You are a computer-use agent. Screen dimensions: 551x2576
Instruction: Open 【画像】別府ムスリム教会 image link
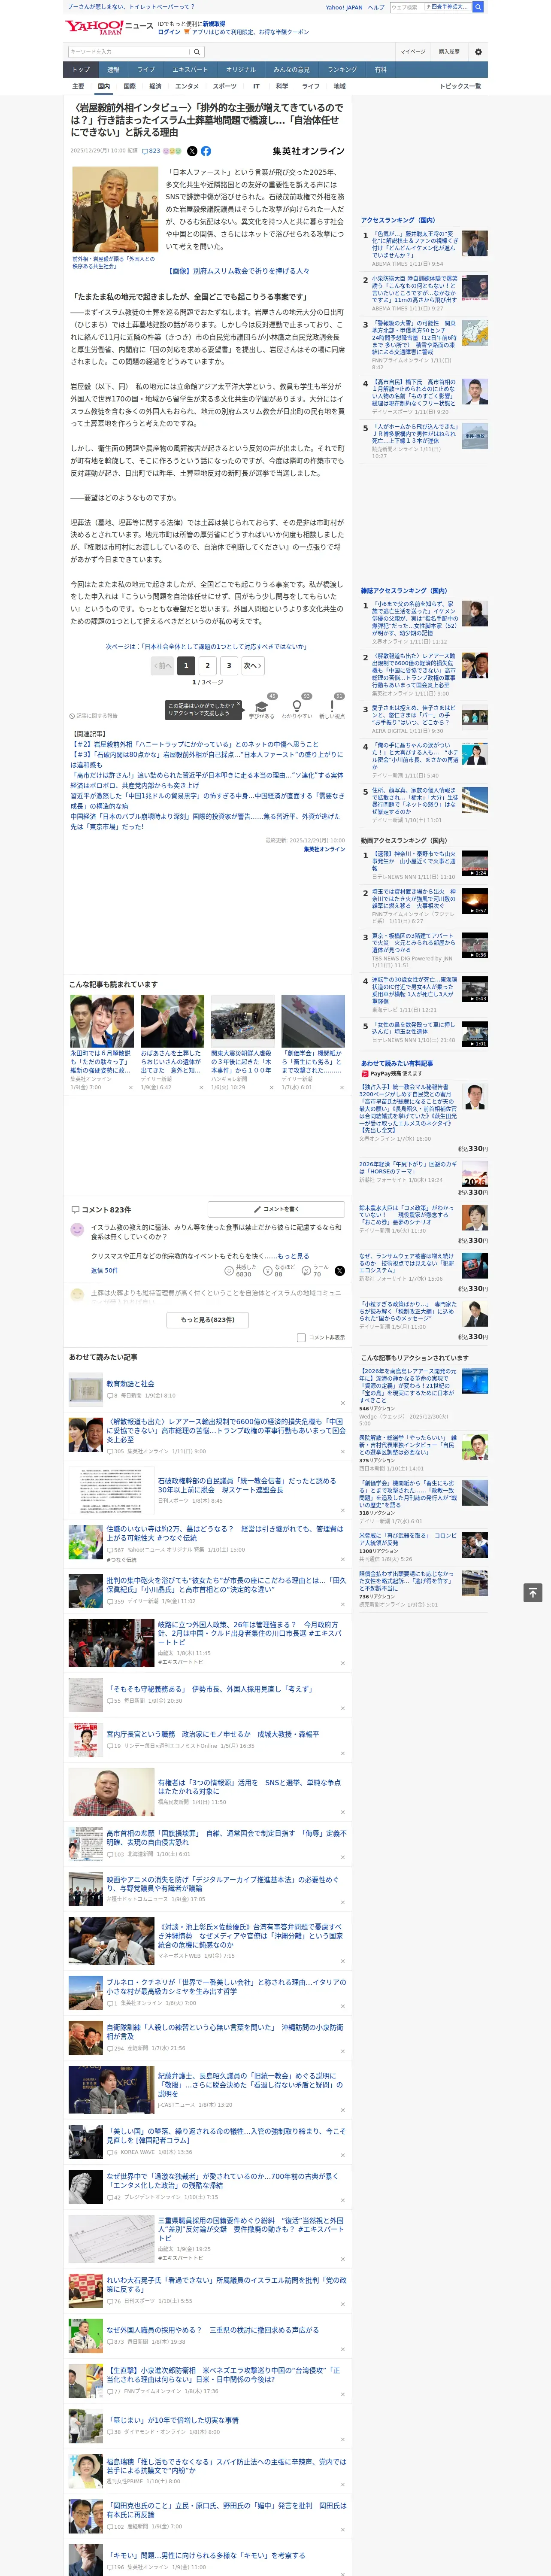point(239,271)
